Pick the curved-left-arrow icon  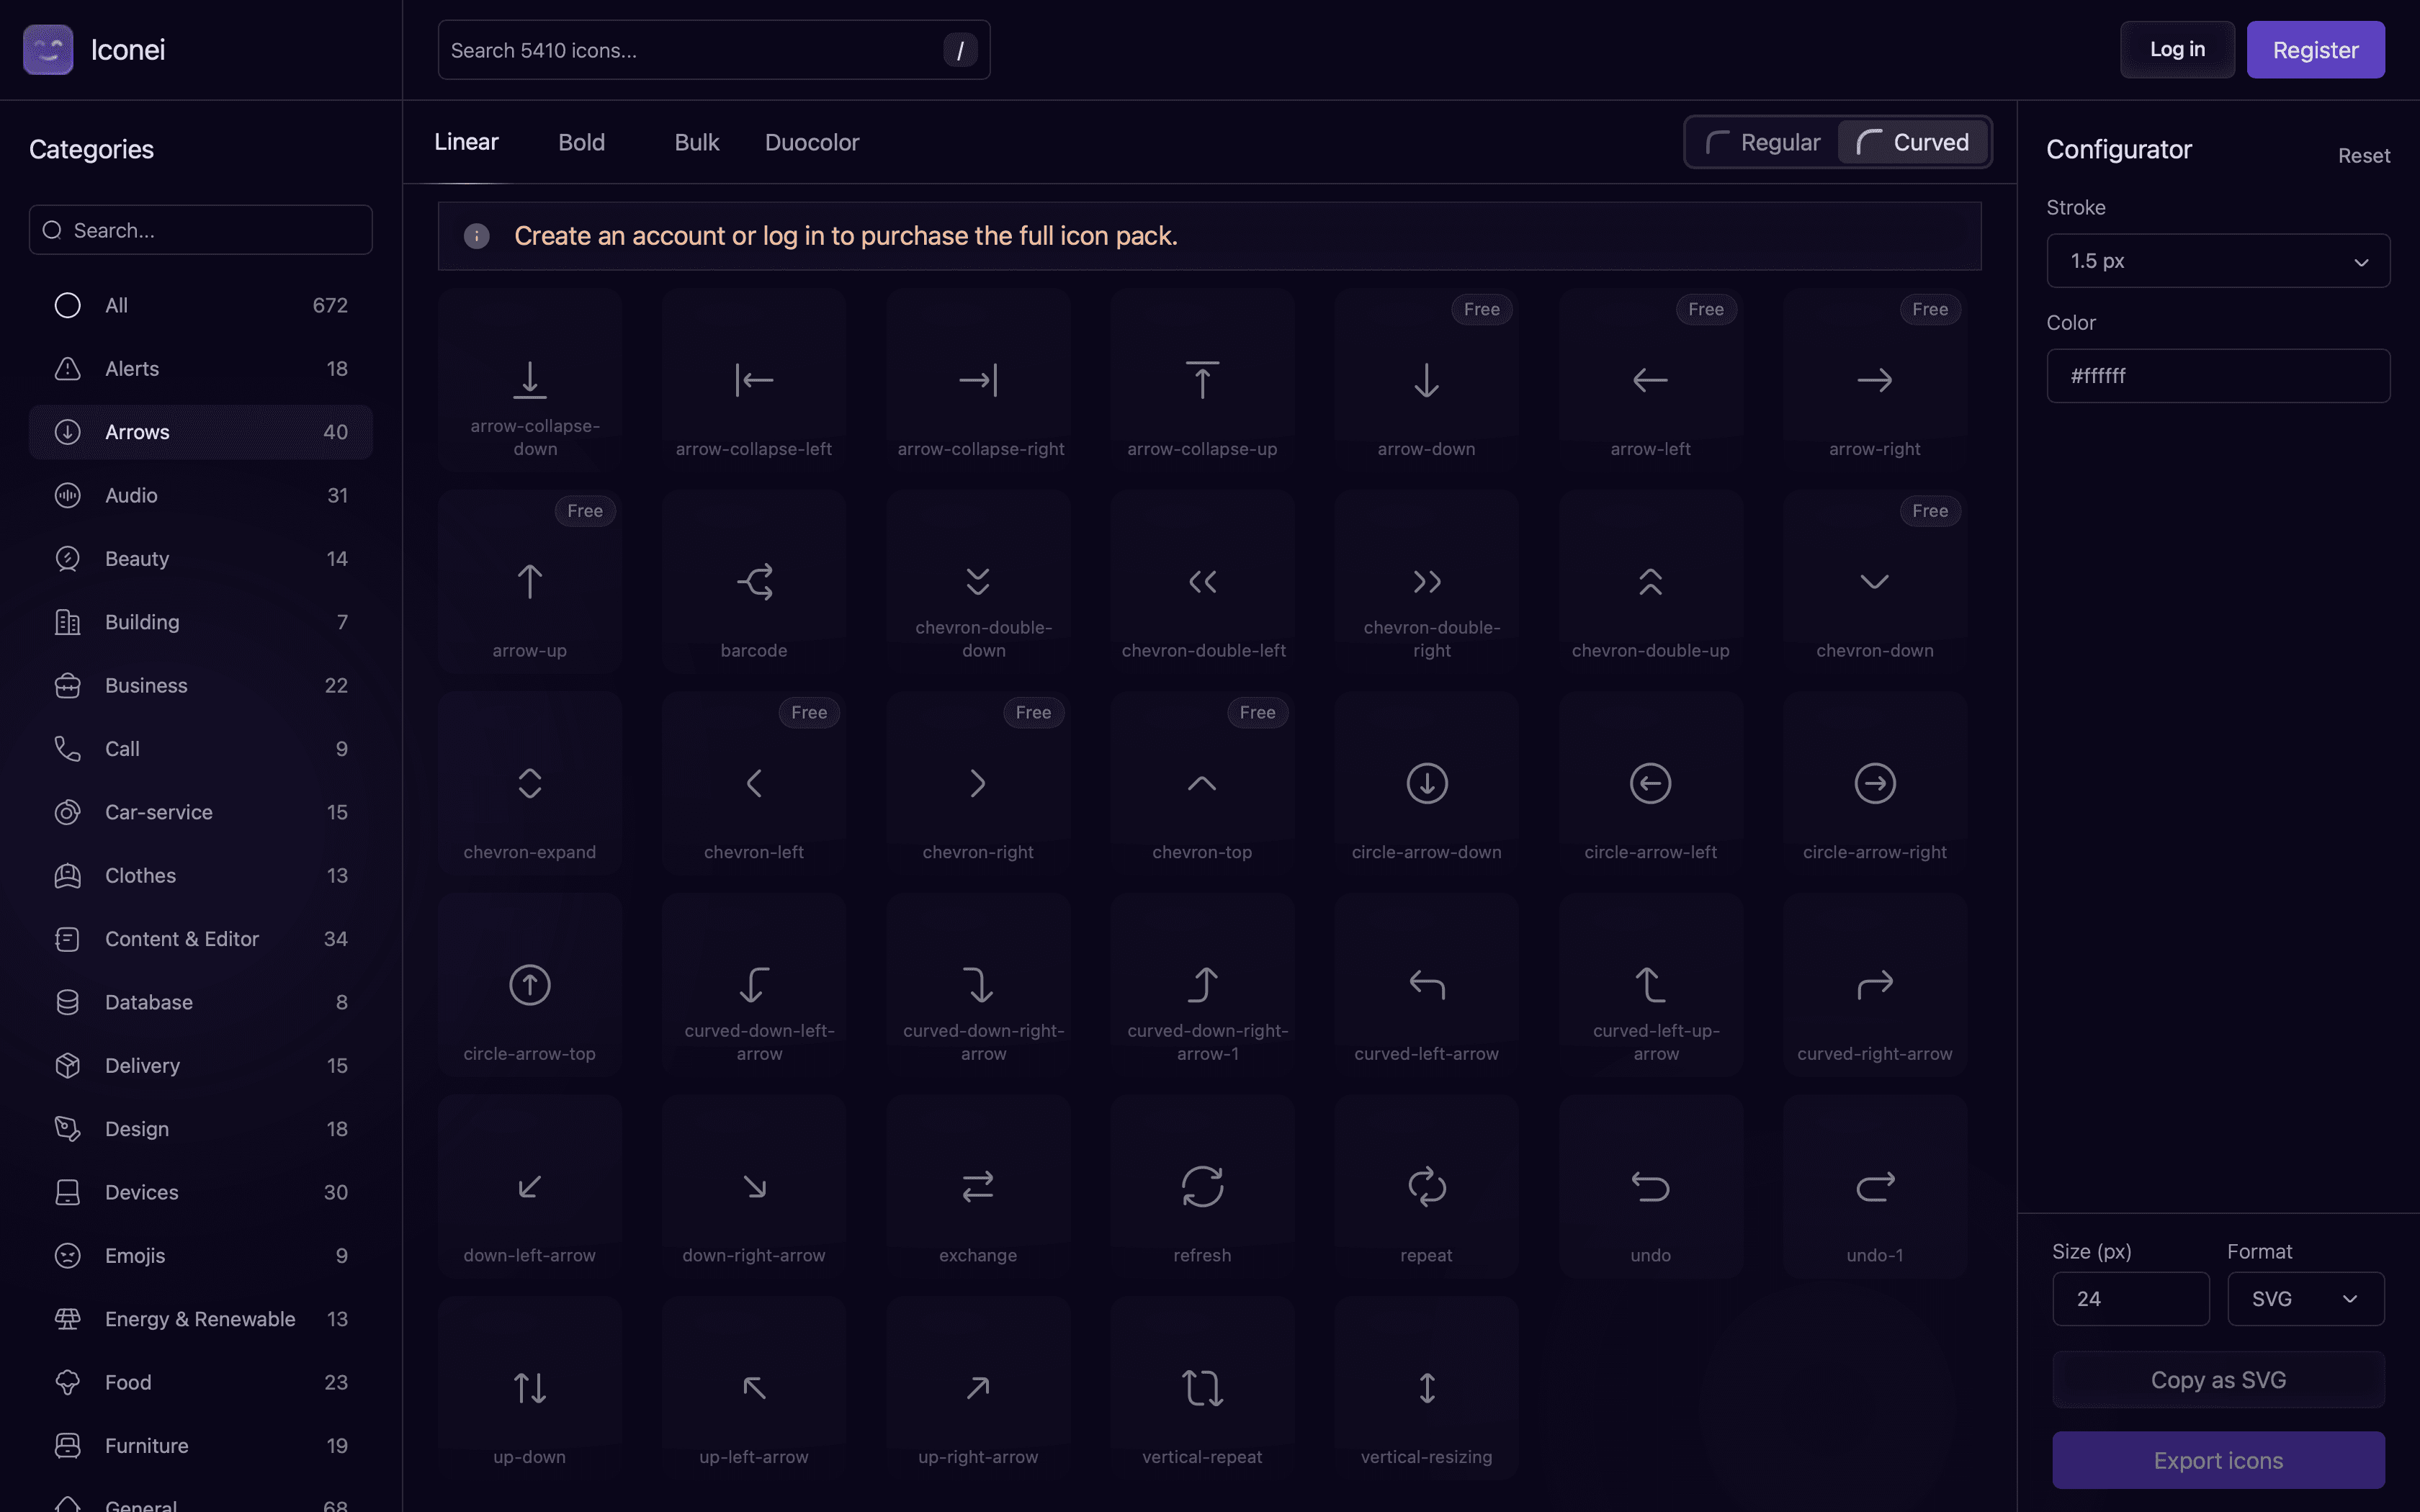[1426, 985]
